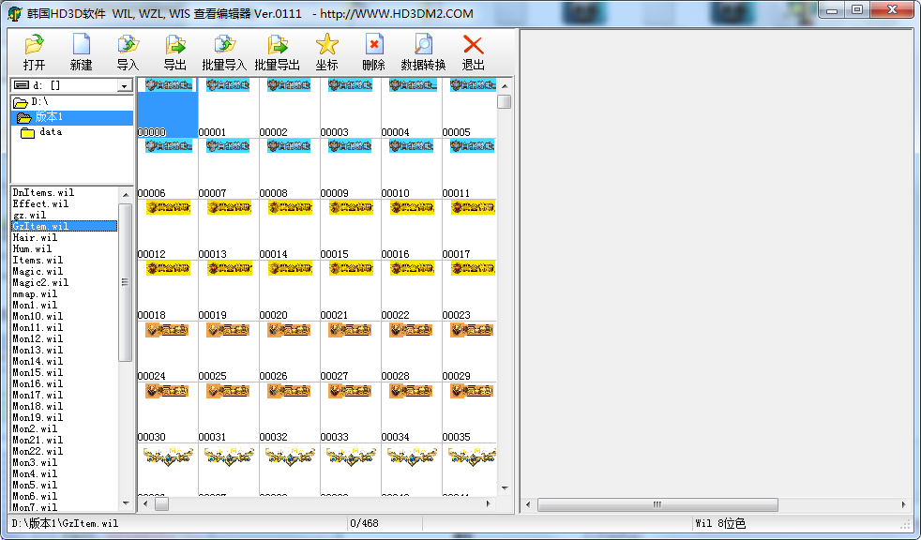This screenshot has width=921, height=540.
Task: Select the D:\ root folder
Action: pos(71,102)
